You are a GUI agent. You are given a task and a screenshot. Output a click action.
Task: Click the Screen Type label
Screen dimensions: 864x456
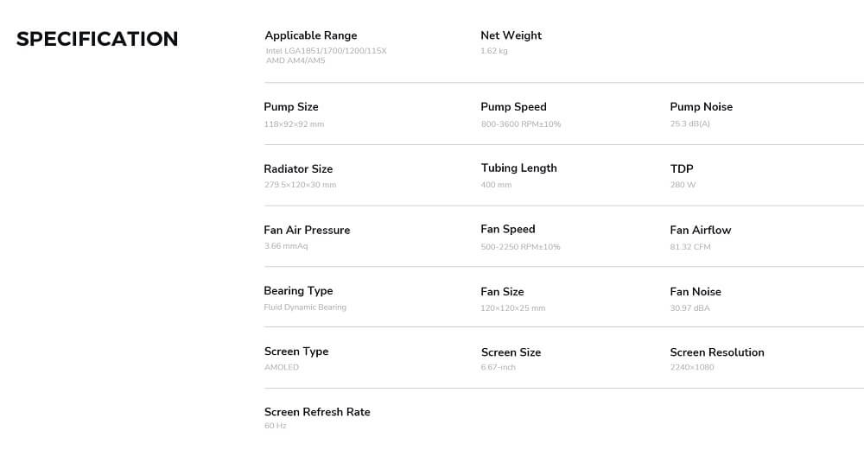pyautogui.click(x=295, y=351)
